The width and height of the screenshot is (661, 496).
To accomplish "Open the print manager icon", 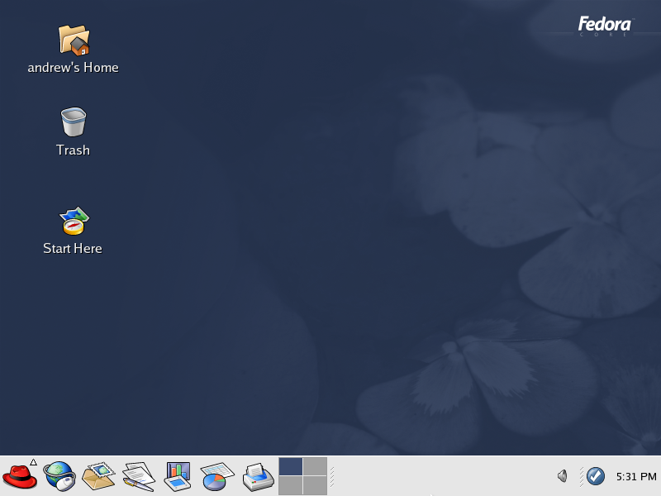I will coord(257,476).
